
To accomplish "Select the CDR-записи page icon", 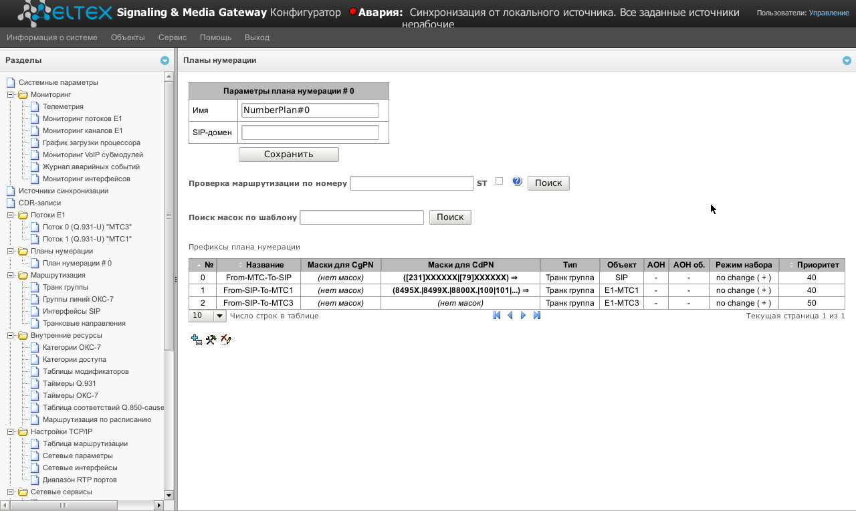I will point(11,203).
